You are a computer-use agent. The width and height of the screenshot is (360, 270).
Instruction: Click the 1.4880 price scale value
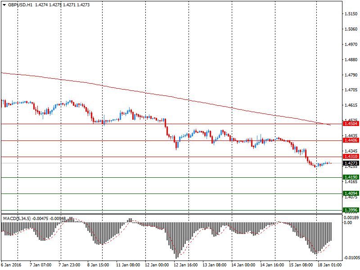coord(351,60)
